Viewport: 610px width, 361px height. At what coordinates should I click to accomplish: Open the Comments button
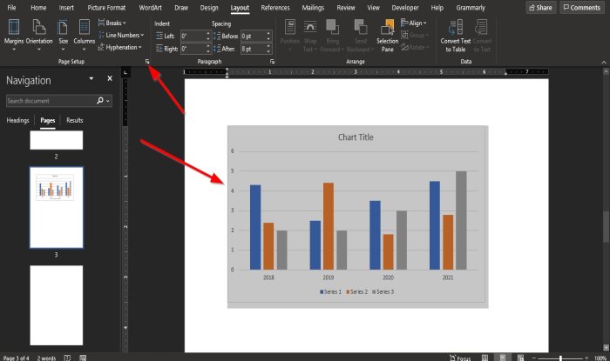[x=582, y=7]
